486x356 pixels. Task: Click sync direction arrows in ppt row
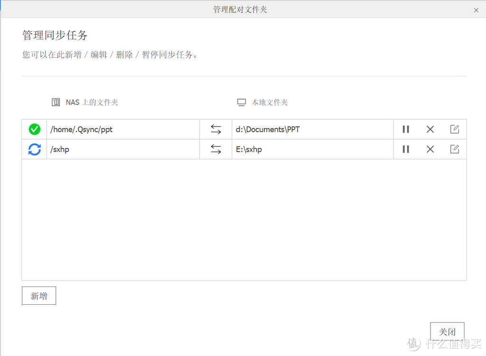pos(216,129)
